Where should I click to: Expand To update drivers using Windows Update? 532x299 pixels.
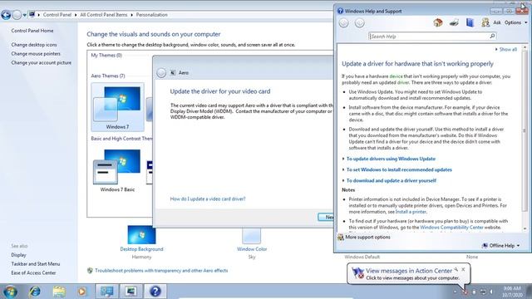[391, 159]
